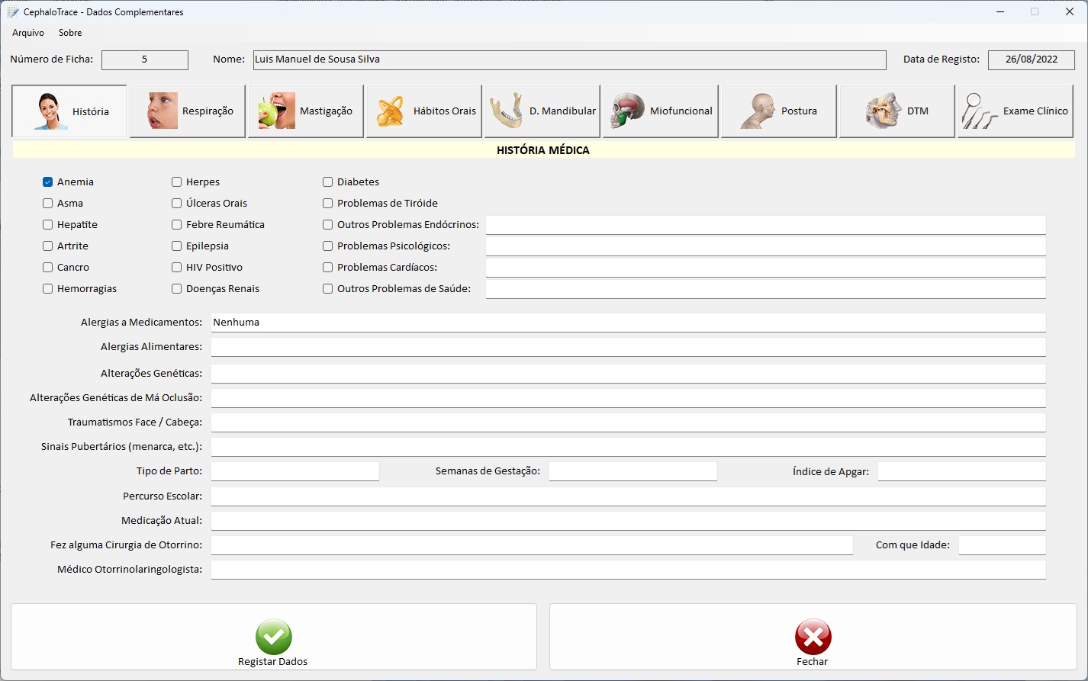Select the Mastigação apple-biting icon tab

click(x=306, y=111)
